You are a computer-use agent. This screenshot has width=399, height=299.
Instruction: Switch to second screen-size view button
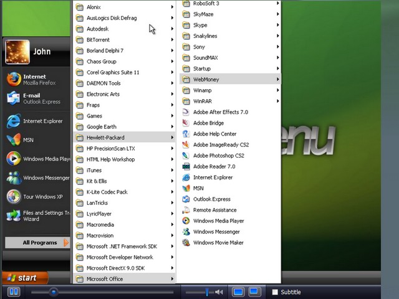pyautogui.click(x=254, y=292)
